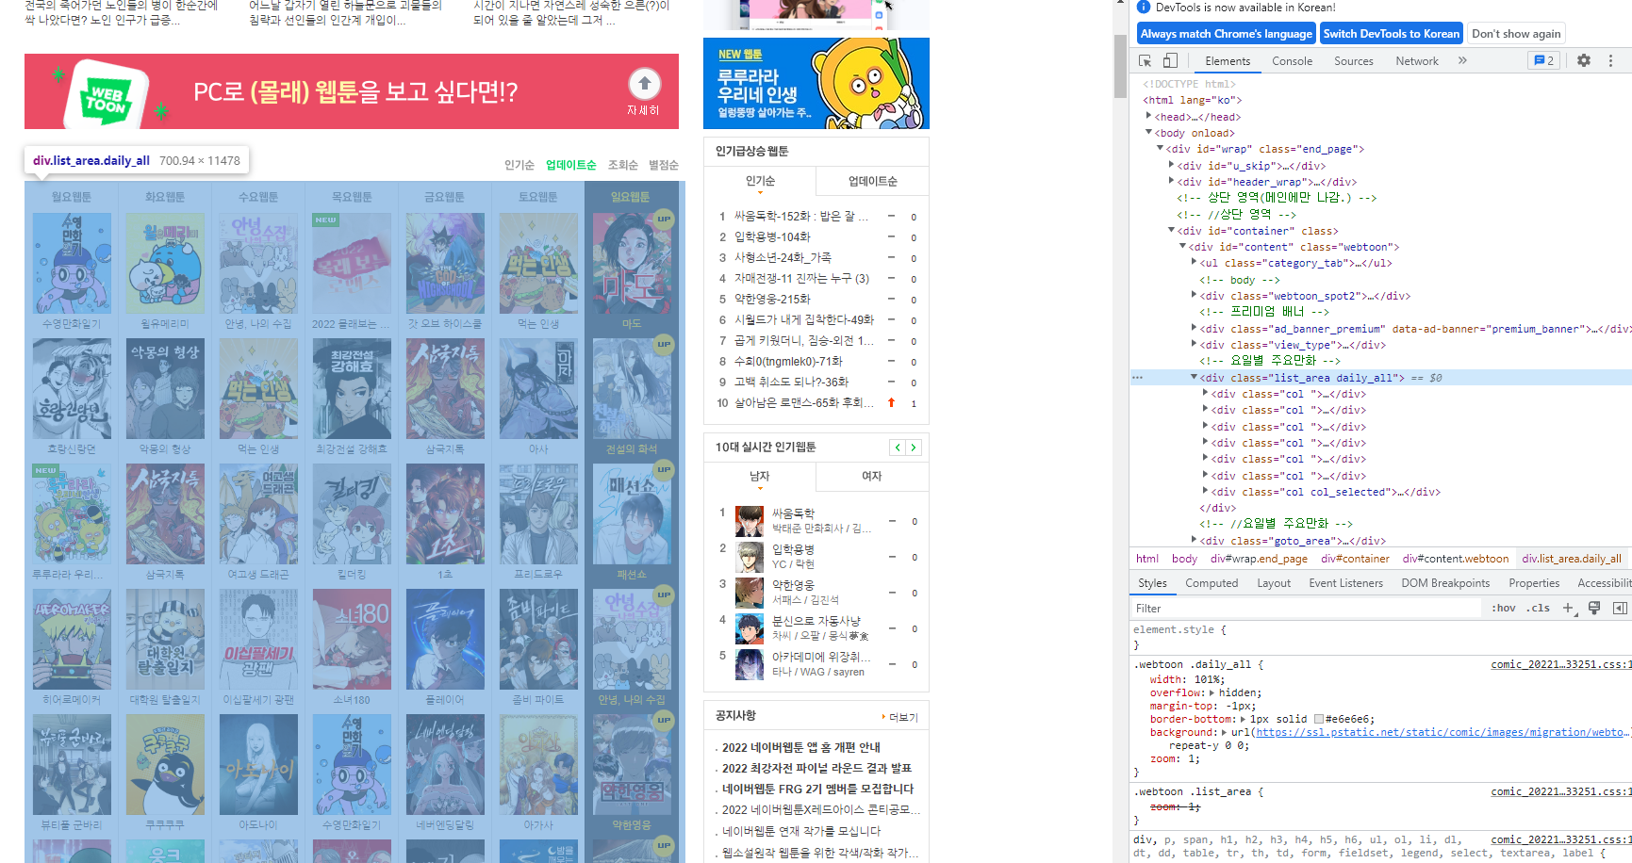Sort webtoons by 별점순

[x=663, y=165]
